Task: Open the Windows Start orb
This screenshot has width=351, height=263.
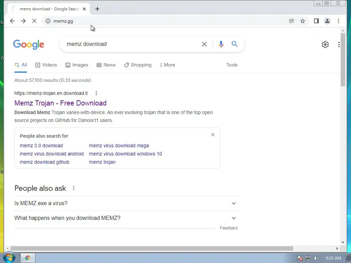Action: (9, 258)
